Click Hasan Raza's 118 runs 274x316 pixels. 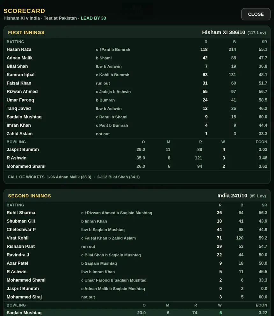[204, 49]
